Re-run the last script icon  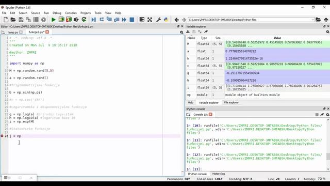[x=84, y=20]
